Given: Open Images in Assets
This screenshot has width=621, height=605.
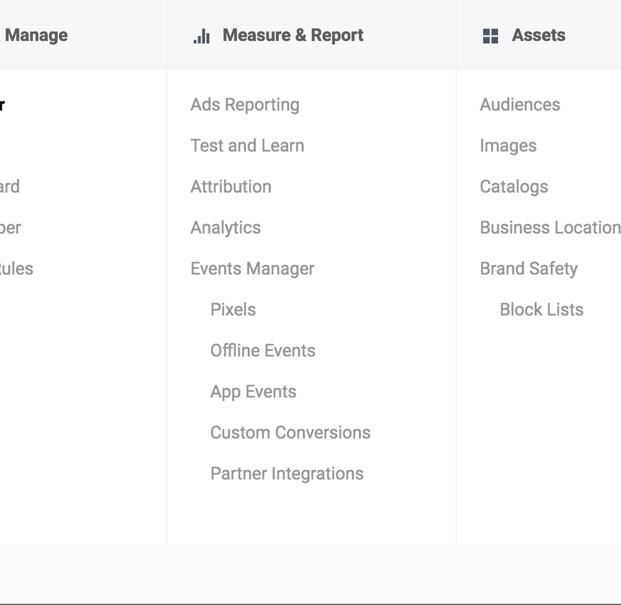Looking at the screenshot, I should (508, 146).
